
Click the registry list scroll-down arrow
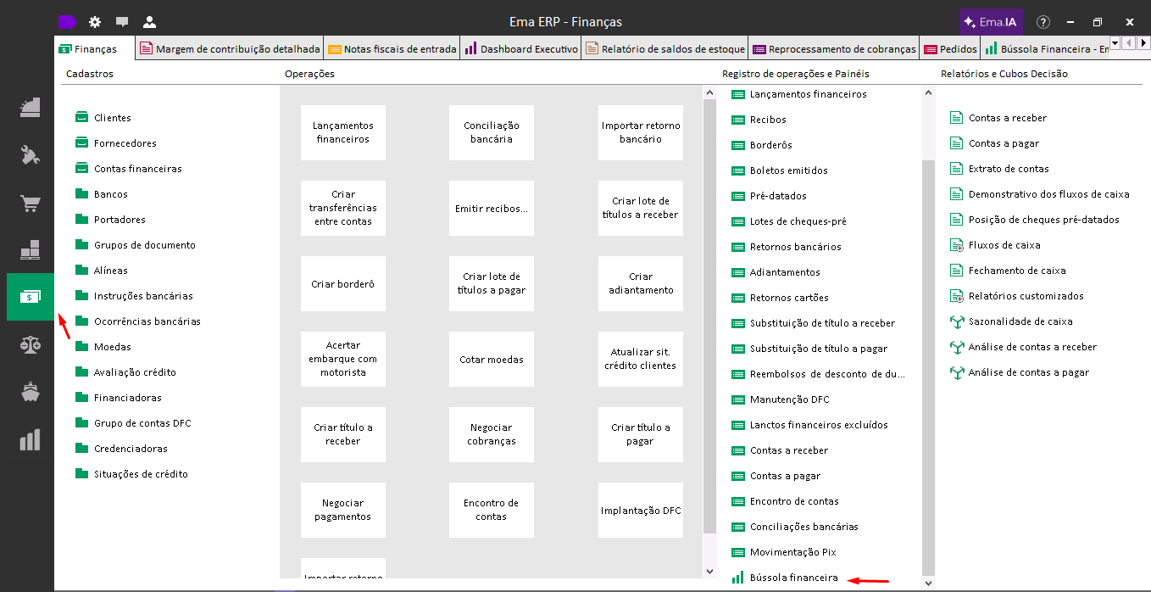[x=928, y=583]
